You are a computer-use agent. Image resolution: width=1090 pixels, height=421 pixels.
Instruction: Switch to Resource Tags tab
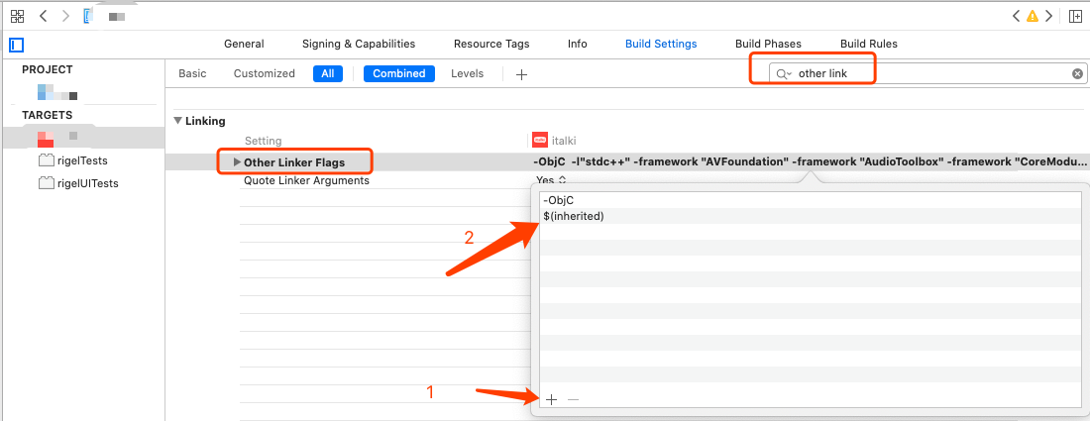pyautogui.click(x=491, y=44)
